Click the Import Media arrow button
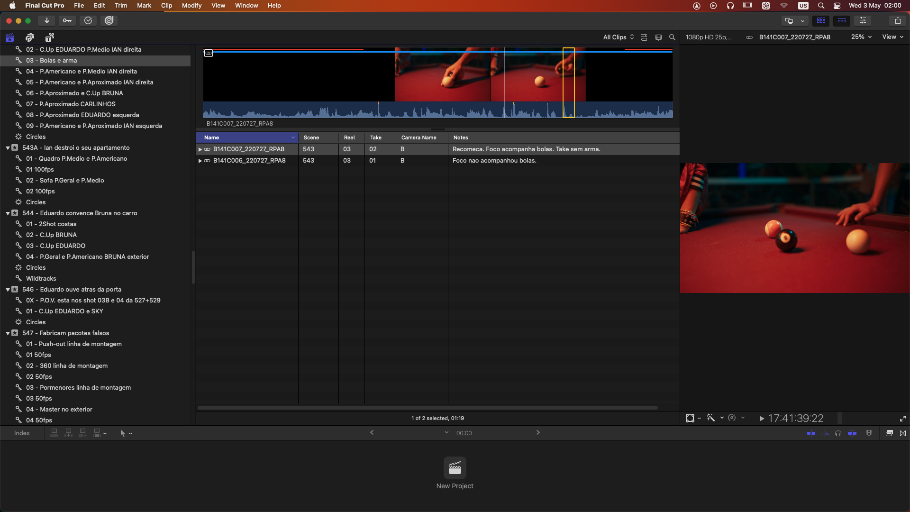910x512 pixels. [x=46, y=20]
